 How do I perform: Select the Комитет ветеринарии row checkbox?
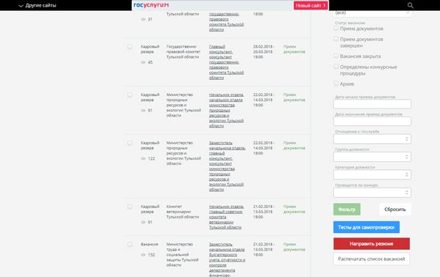point(130,207)
